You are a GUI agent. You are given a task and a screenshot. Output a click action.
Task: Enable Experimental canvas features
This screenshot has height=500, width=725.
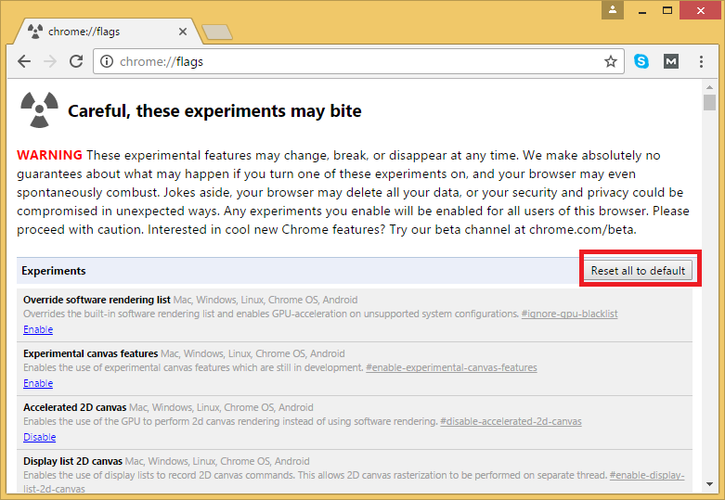tap(38, 383)
